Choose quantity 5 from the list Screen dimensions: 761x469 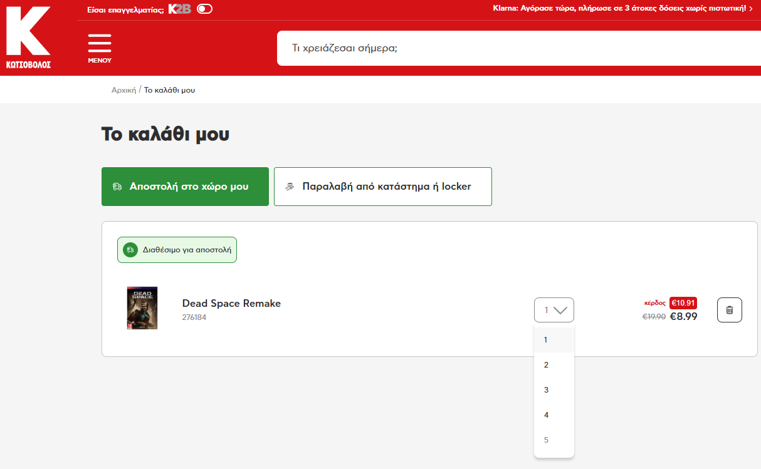tap(554, 440)
